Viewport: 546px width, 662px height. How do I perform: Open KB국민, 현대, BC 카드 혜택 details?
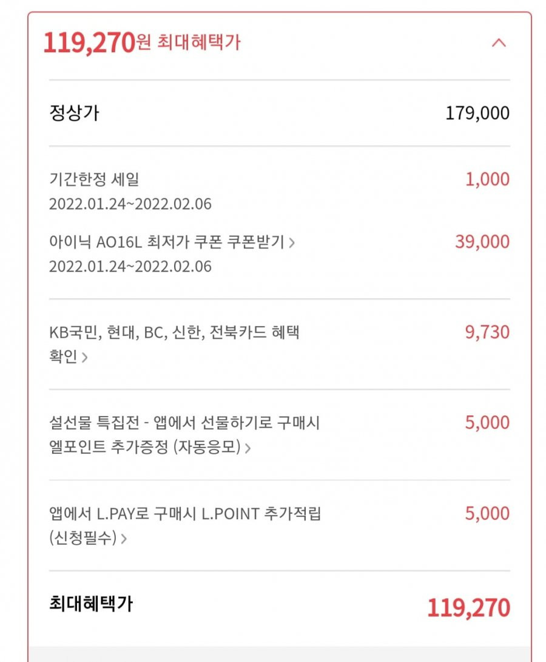click(x=174, y=344)
